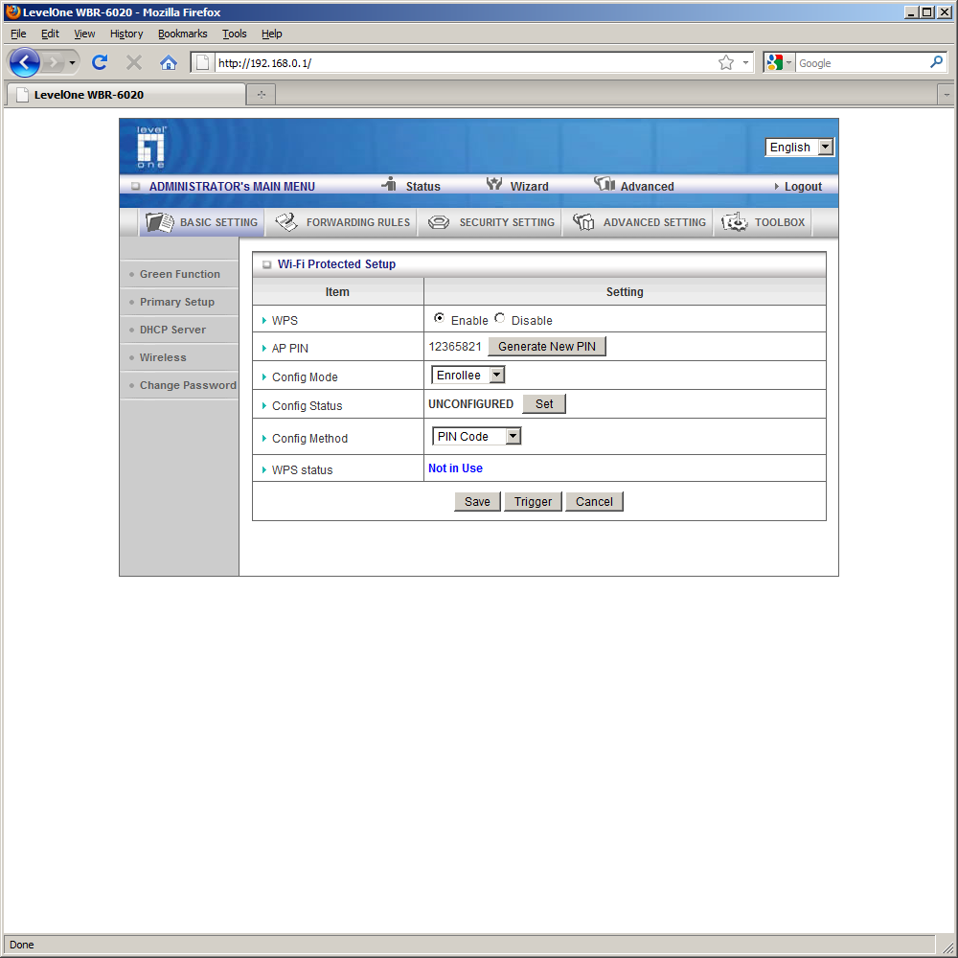Click the Toolbox gear icon
This screenshot has height=958, width=958.
(x=735, y=222)
